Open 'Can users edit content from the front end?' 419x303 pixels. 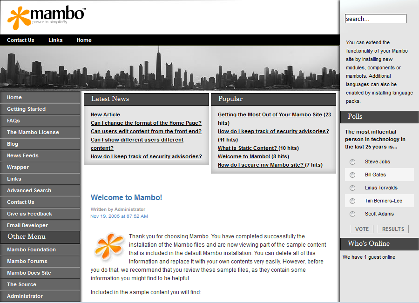coord(146,131)
